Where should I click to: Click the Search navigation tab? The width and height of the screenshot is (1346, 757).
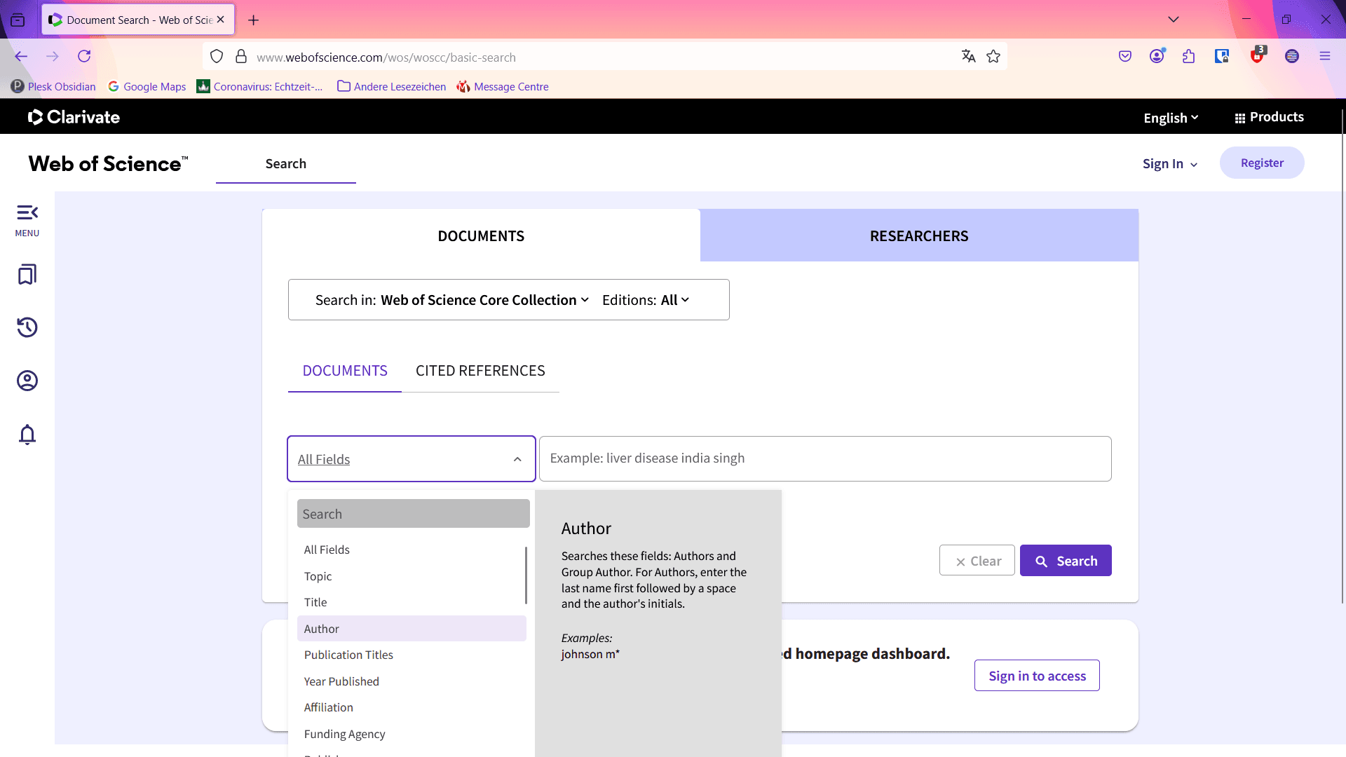click(x=286, y=164)
